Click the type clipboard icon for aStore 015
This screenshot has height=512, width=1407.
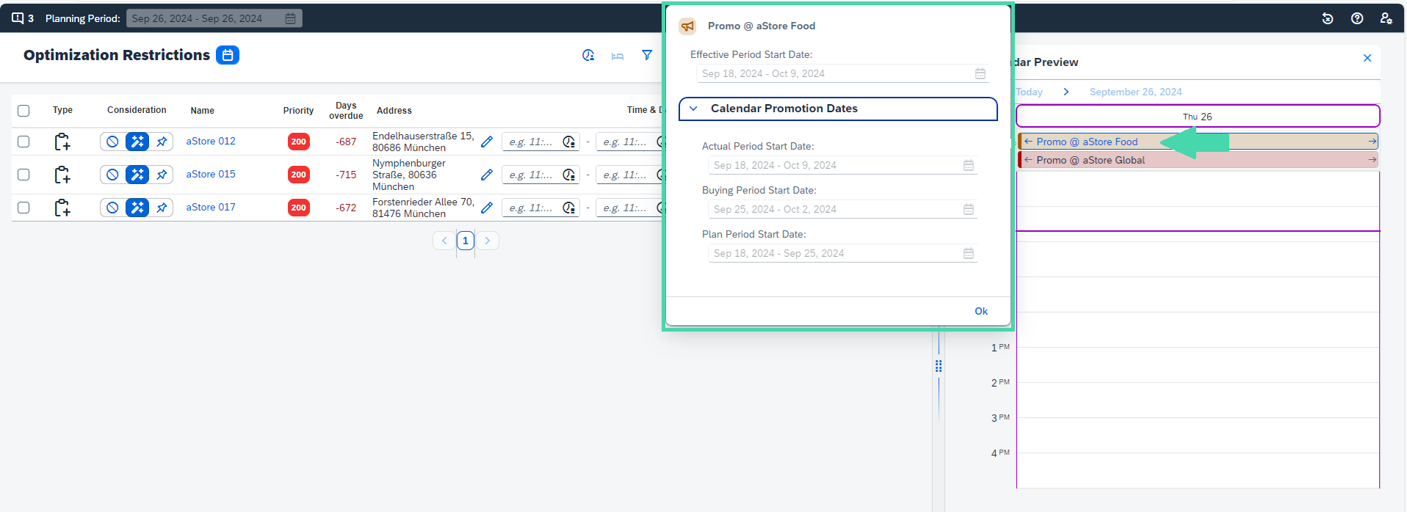click(62, 175)
